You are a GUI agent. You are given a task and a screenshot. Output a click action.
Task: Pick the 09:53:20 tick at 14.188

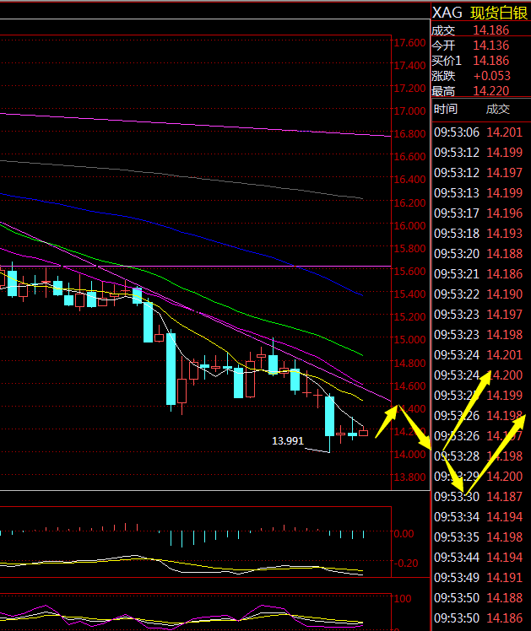(x=480, y=253)
